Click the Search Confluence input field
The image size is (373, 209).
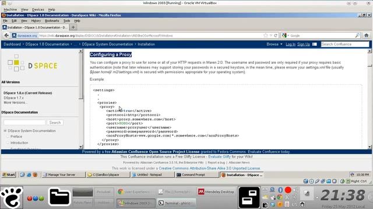[344, 44]
